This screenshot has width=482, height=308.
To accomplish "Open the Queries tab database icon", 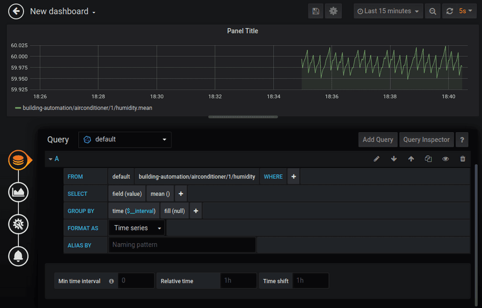I will [18, 160].
